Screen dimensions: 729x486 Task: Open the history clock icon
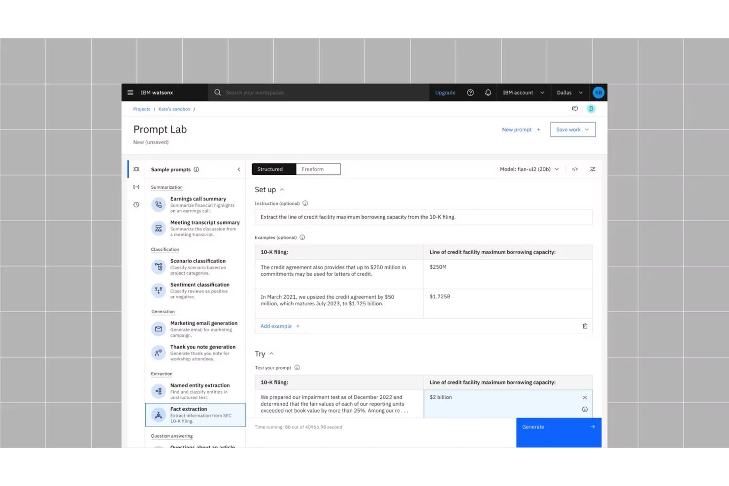136,205
